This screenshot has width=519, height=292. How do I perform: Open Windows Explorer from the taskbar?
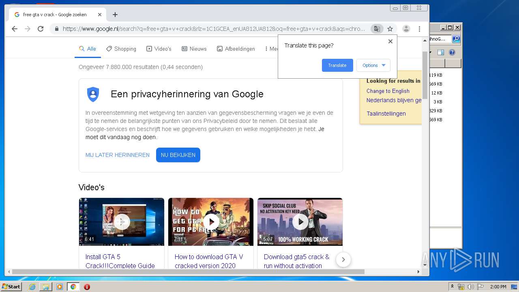point(46,287)
